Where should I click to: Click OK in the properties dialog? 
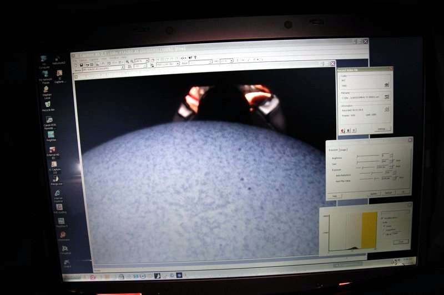(x=403, y=192)
